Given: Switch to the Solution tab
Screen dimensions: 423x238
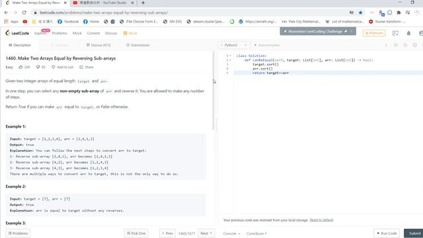Looking at the screenshot, I should (59, 45).
